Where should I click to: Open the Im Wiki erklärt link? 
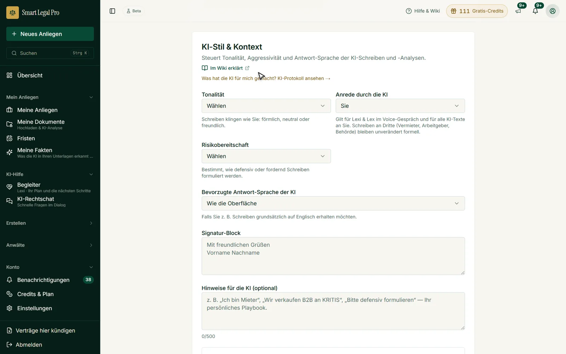pos(226,68)
